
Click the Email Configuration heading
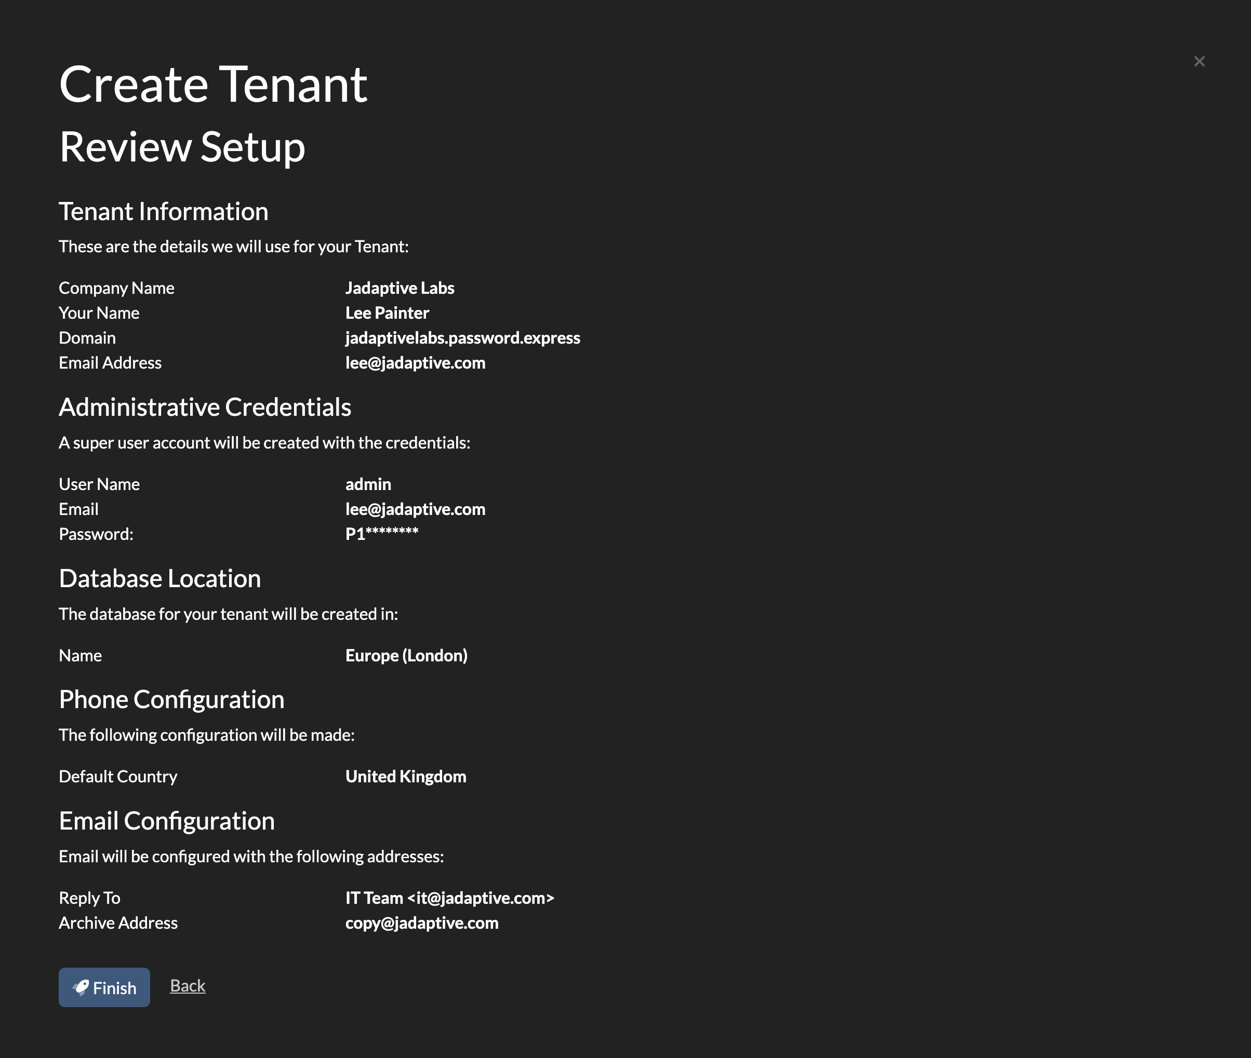pyautogui.click(x=166, y=821)
